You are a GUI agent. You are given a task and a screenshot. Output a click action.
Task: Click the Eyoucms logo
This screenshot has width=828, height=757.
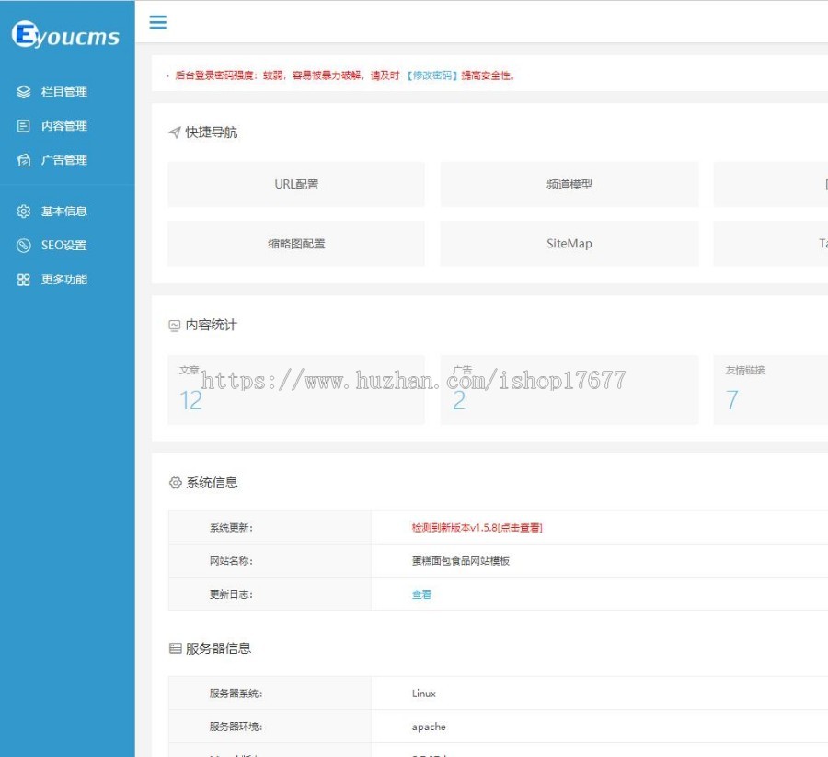(x=65, y=35)
